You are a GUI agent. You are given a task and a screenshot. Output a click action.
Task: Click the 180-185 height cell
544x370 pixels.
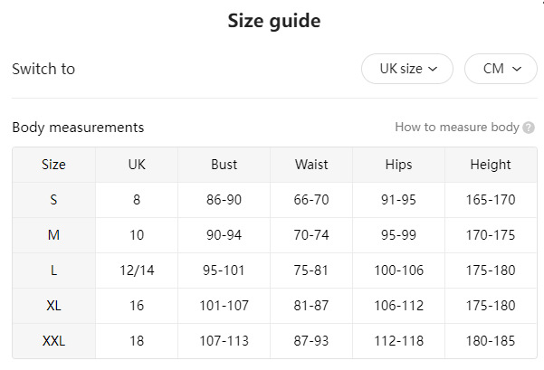coord(491,341)
